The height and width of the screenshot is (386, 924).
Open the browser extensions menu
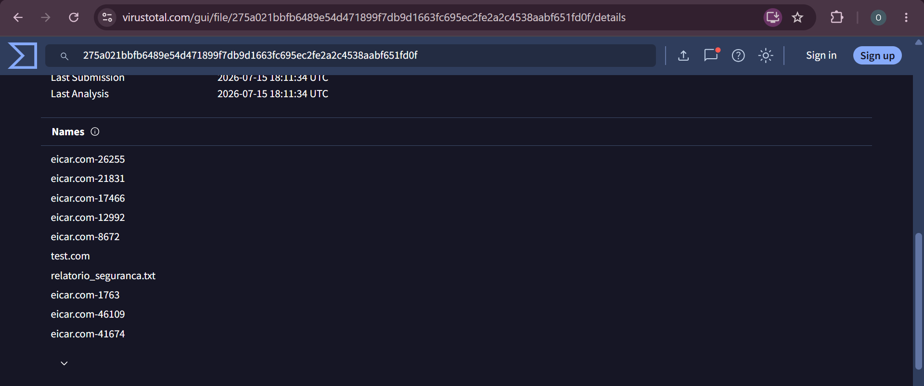click(837, 17)
